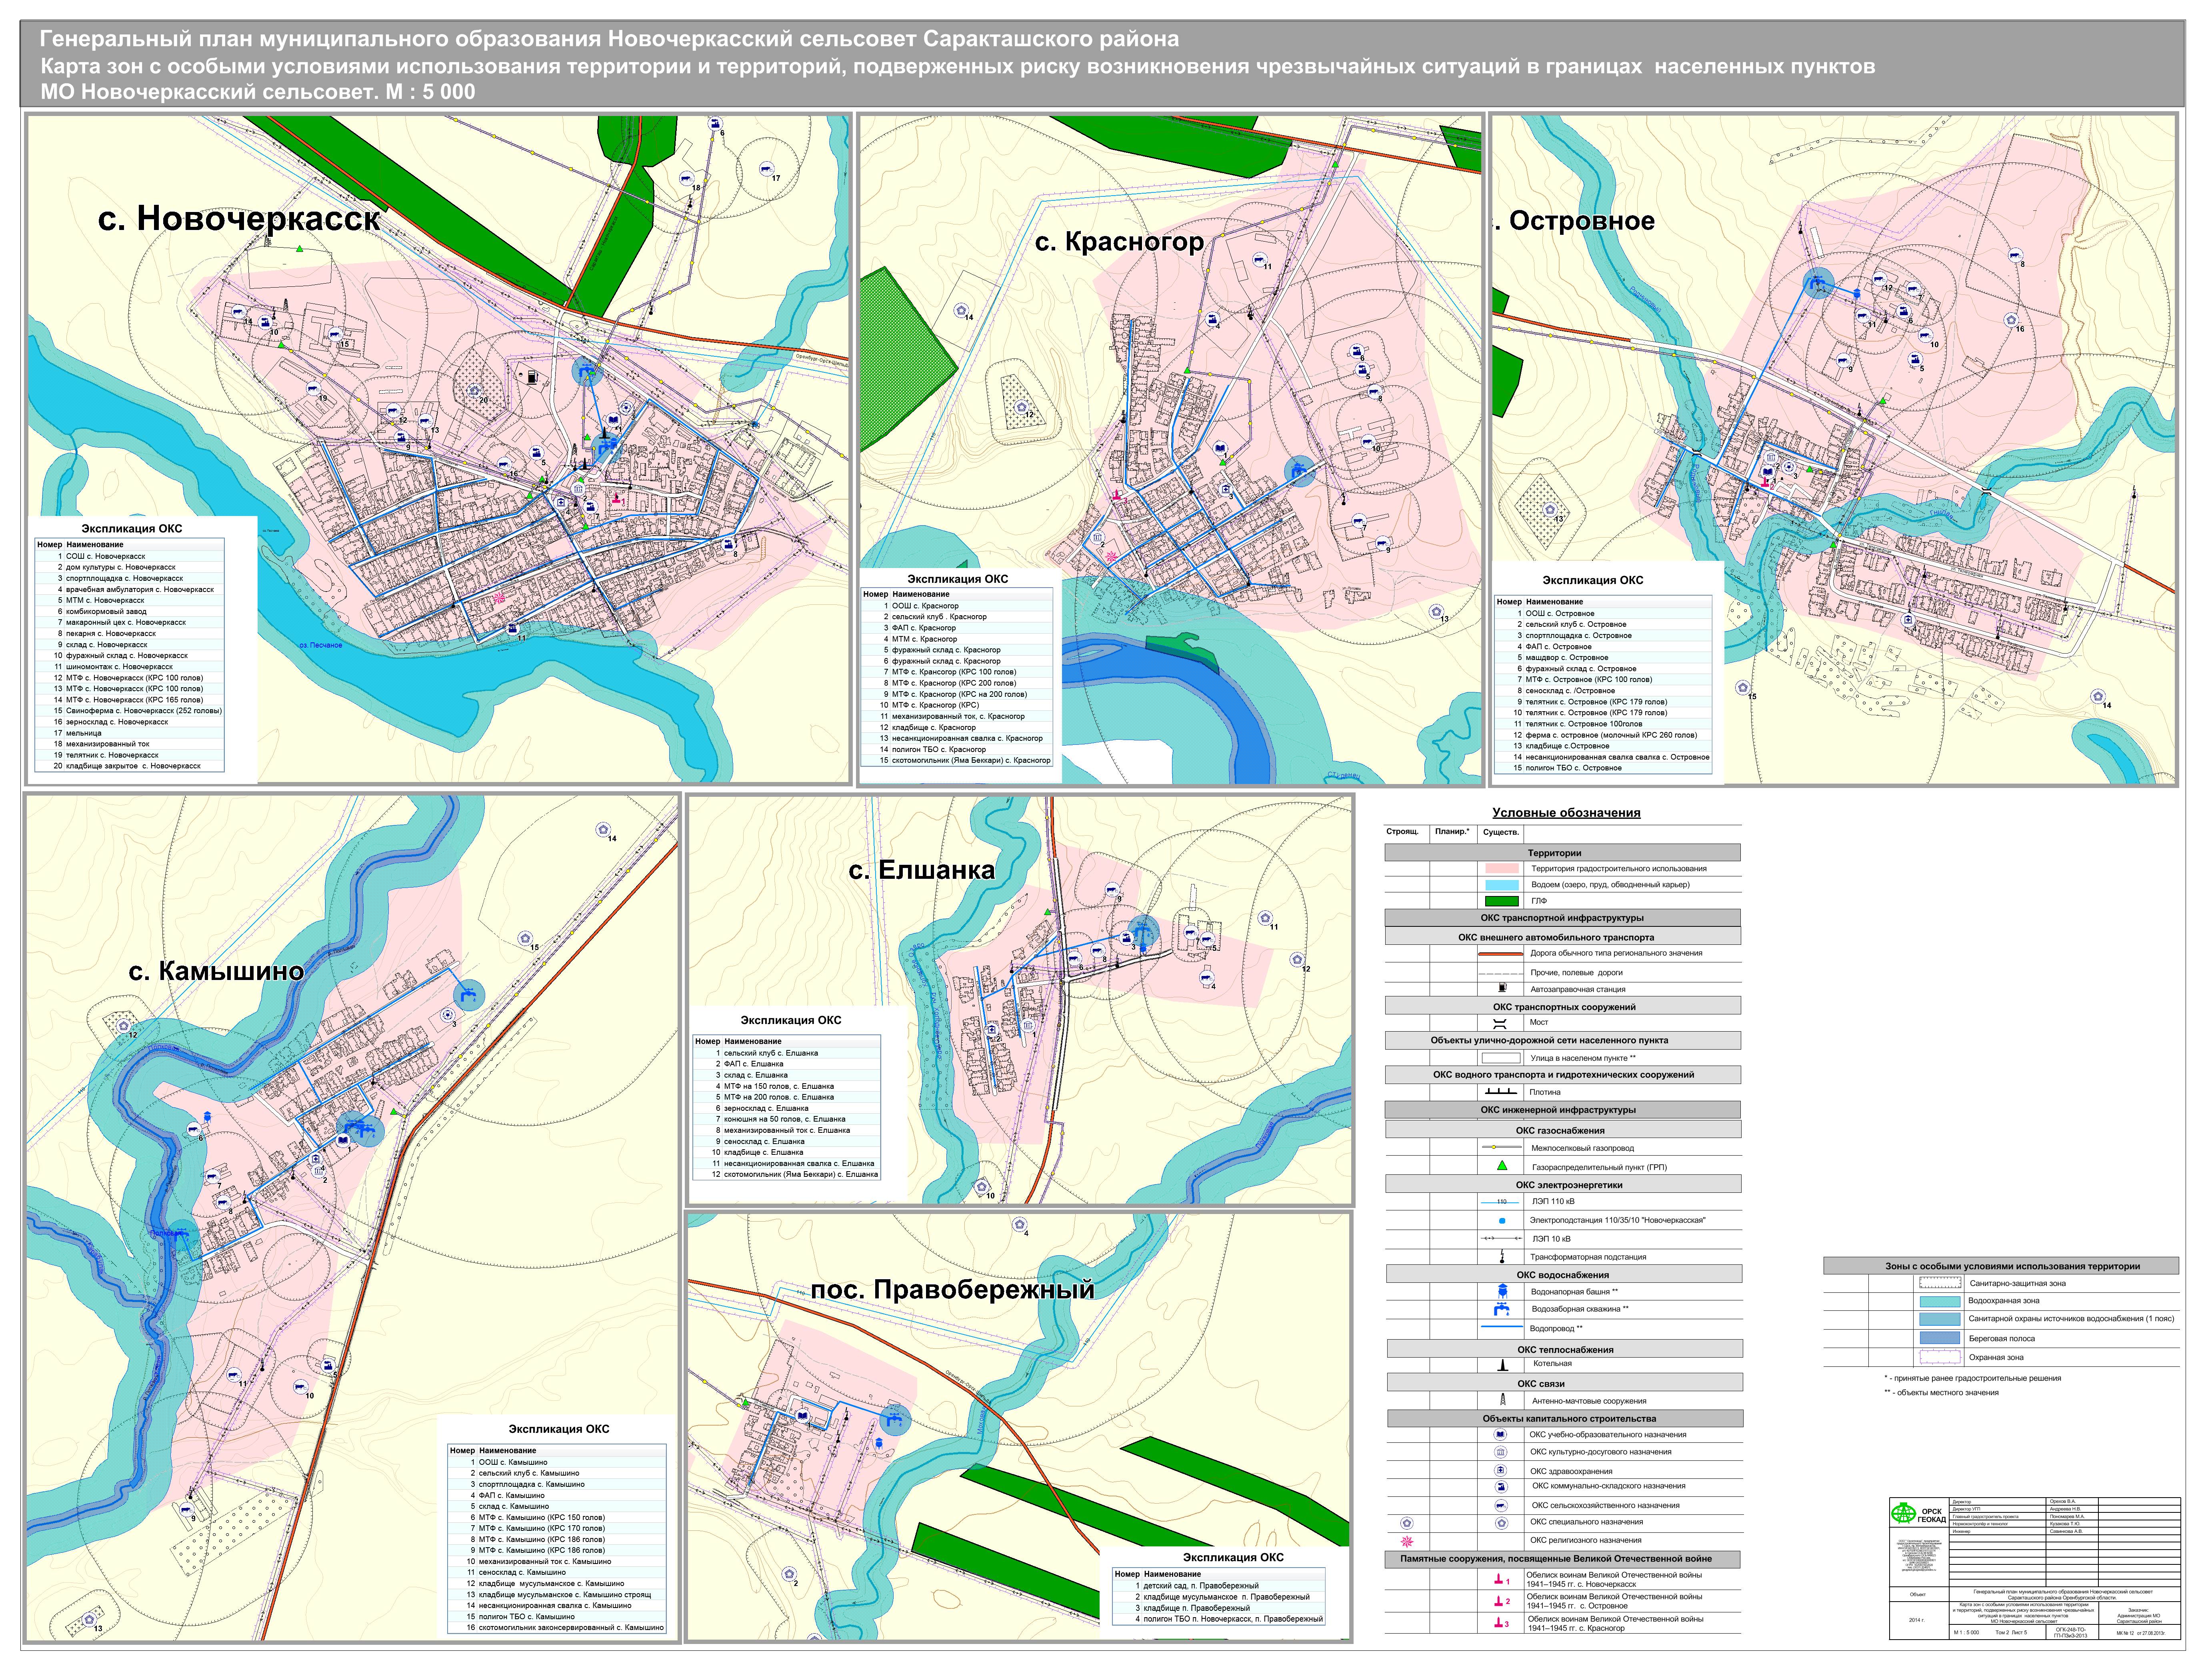This screenshot has width=2212, height=1676.
Task: Click the Береговая полоса blue swatch
Action: click(x=1939, y=1338)
